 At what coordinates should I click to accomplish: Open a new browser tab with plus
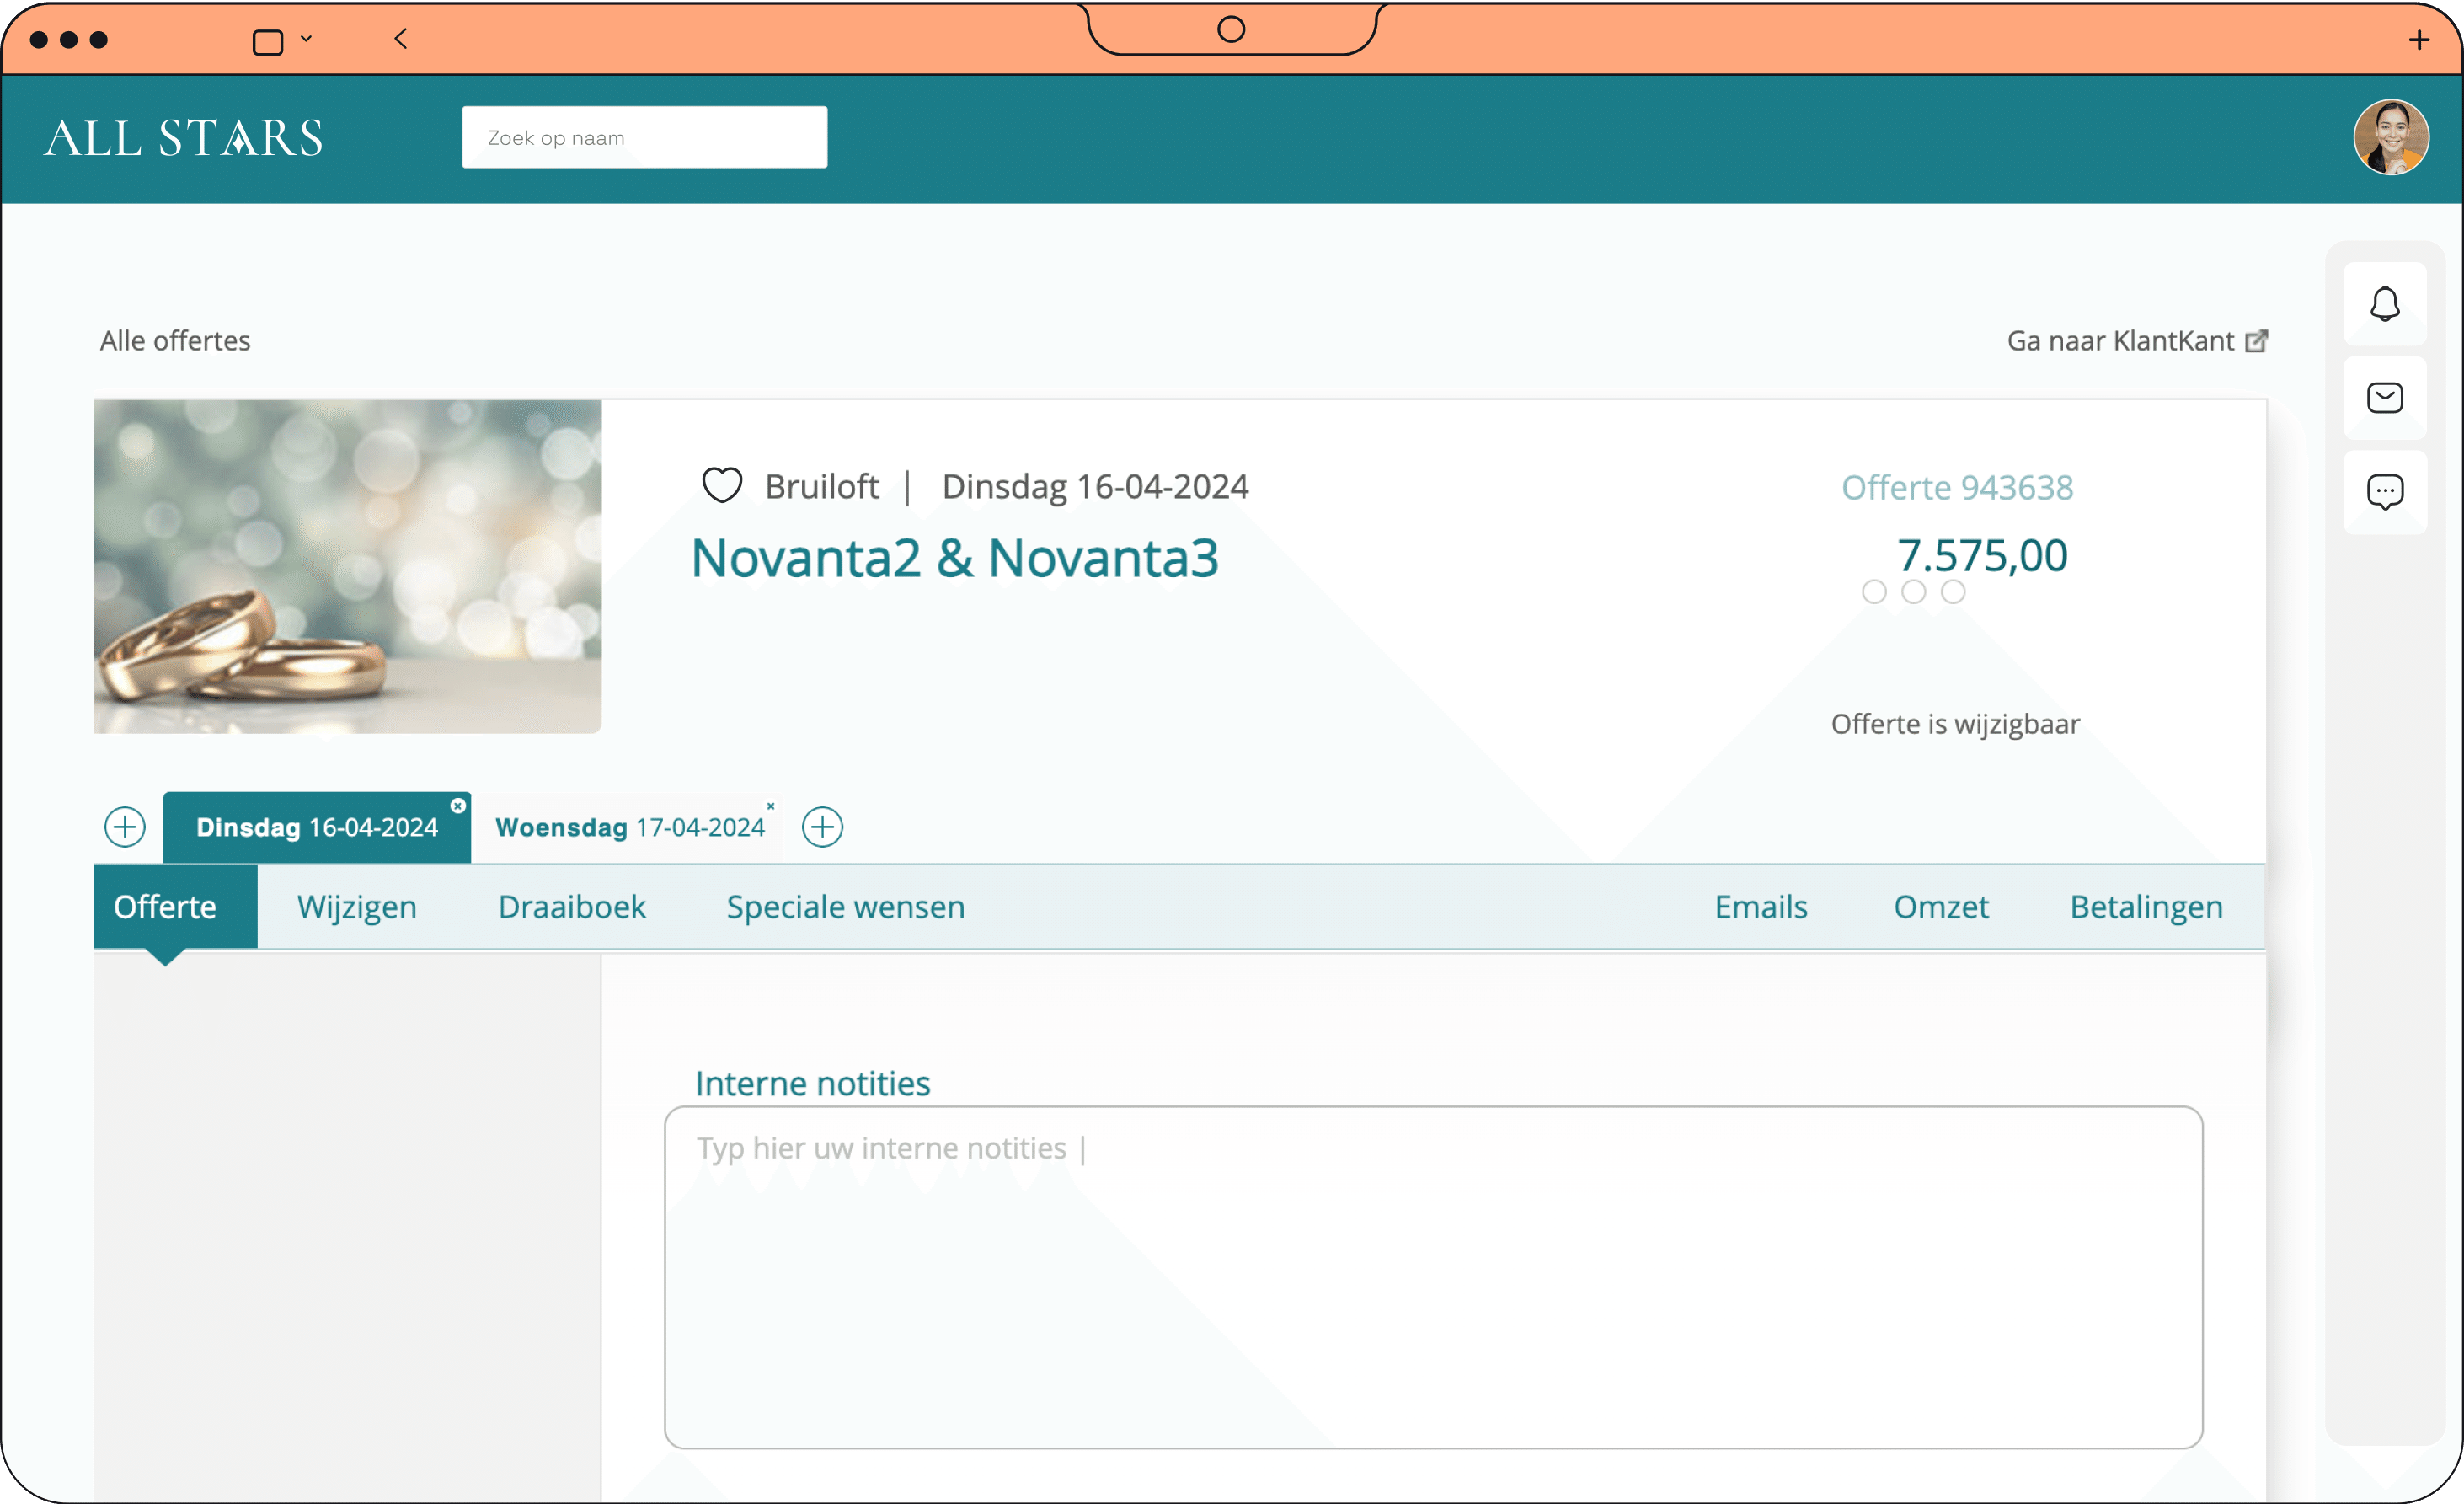click(x=2418, y=40)
